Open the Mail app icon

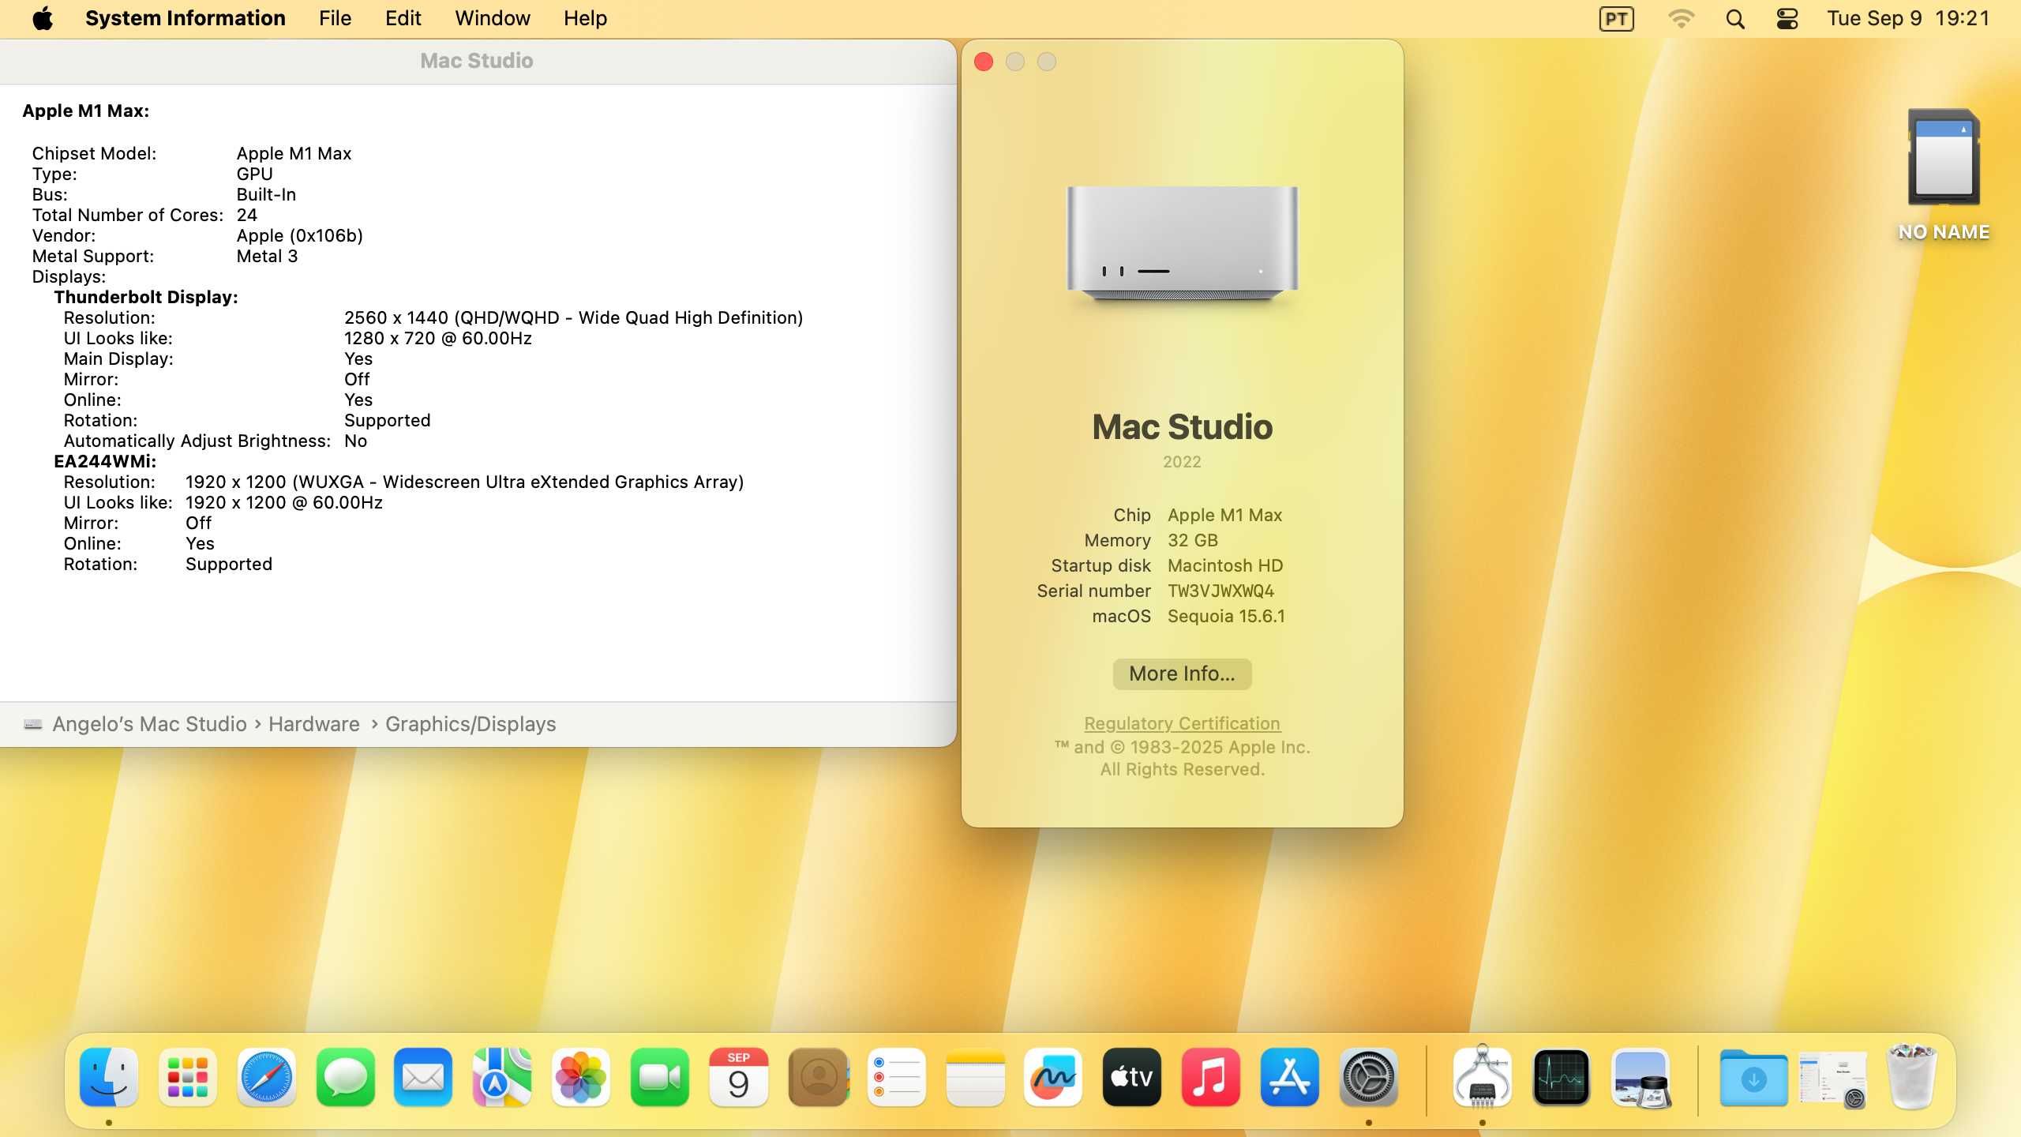tap(423, 1078)
